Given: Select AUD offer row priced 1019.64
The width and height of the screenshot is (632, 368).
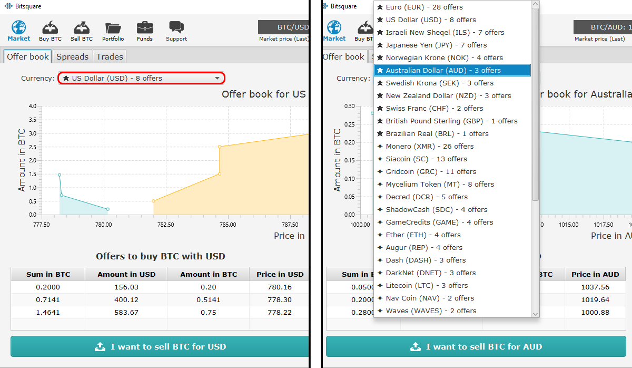Looking at the screenshot, I should pyautogui.click(x=596, y=300).
